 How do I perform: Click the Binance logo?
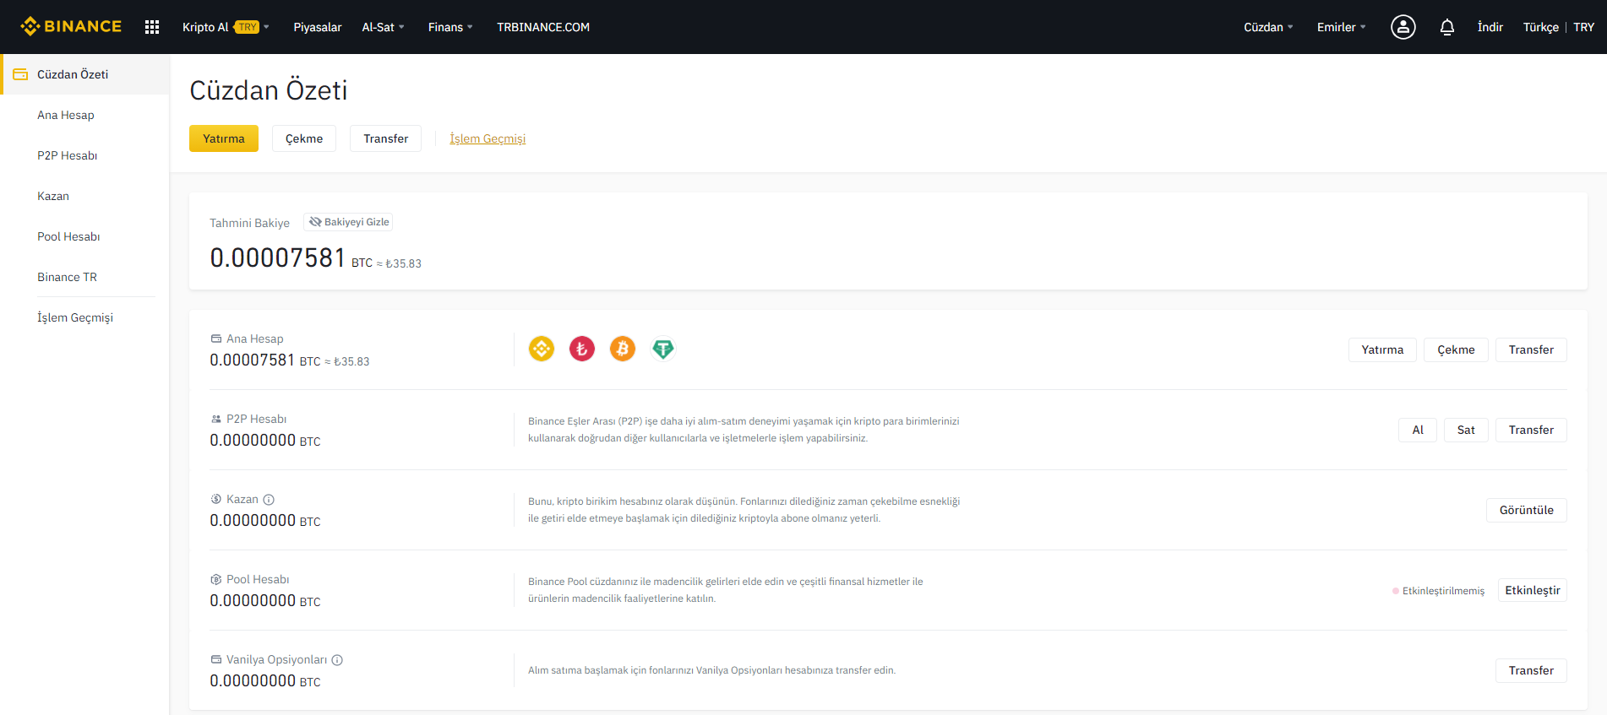point(71,27)
